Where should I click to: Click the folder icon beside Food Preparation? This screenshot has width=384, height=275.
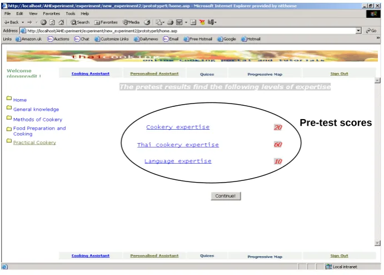9,129
